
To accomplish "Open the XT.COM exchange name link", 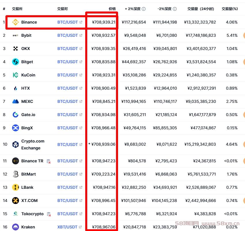I will click(x=29, y=201).
